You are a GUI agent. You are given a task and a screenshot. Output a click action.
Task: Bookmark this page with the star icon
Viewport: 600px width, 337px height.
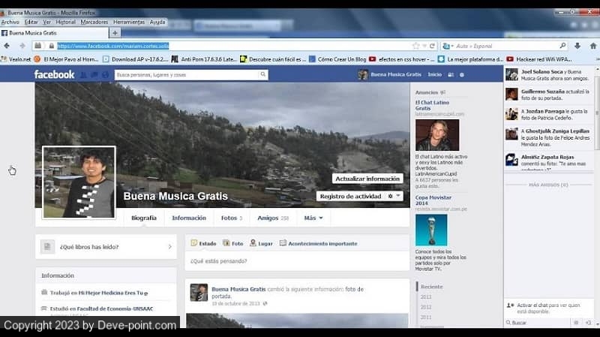[x=416, y=46]
